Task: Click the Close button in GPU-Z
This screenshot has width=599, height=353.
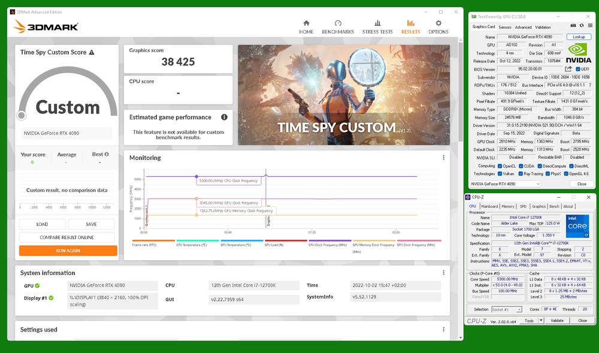Action: click(x=582, y=184)
